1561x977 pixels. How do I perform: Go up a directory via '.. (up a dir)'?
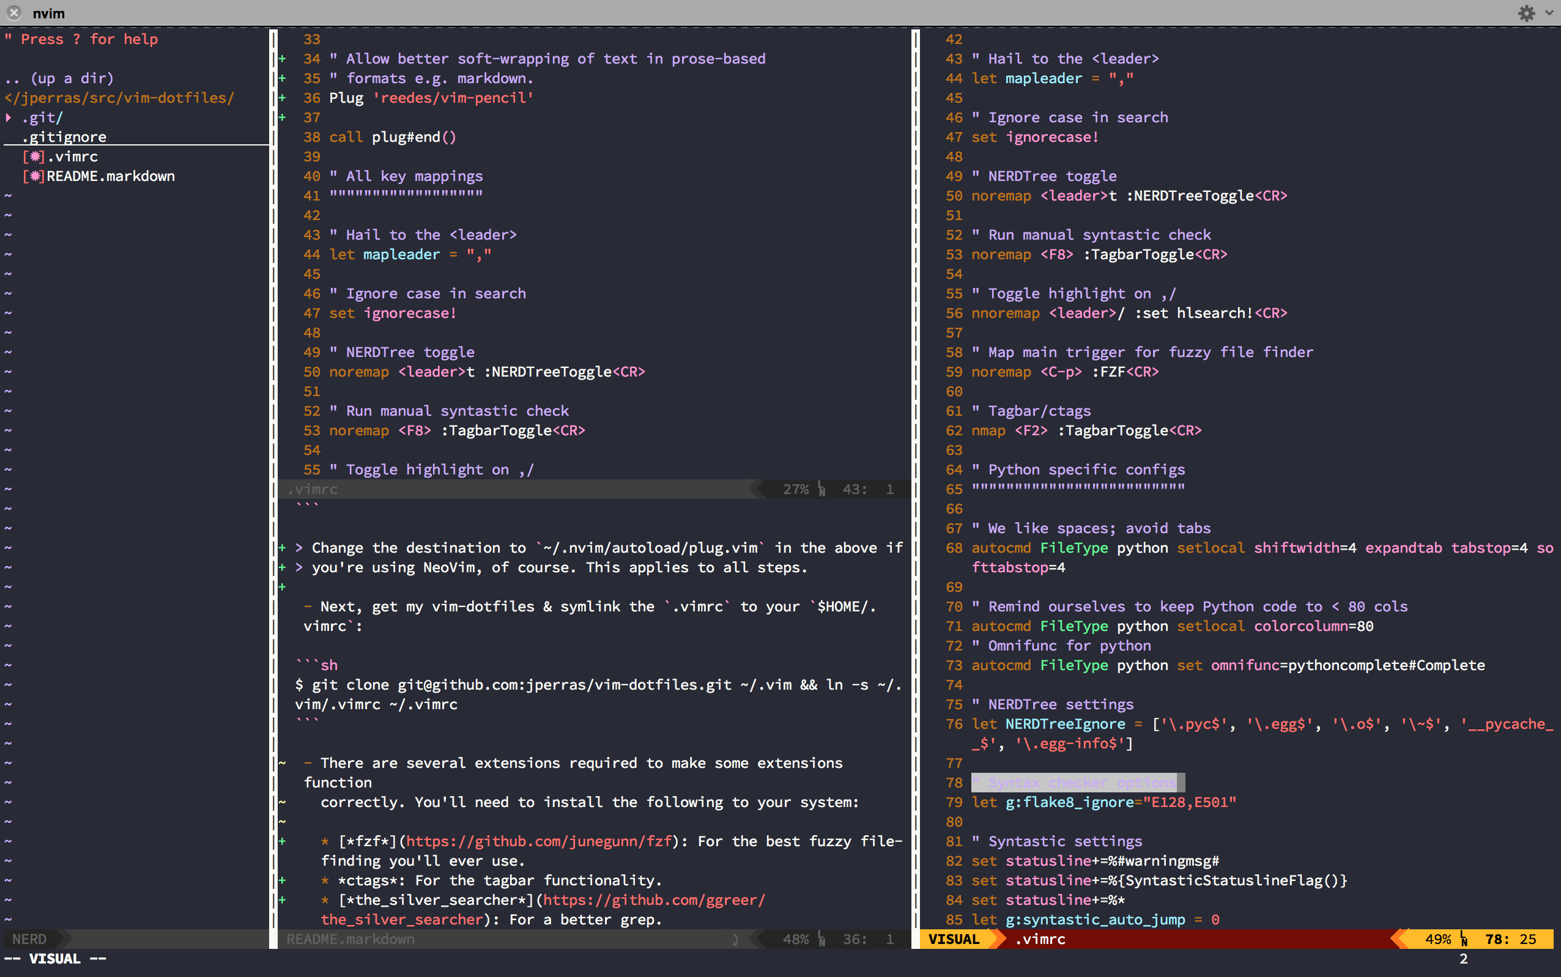point(59,78)
